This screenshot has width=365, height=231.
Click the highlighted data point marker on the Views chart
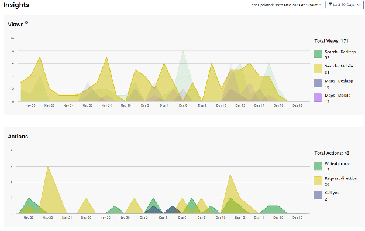pyautogui.click(x=78, y=95)
